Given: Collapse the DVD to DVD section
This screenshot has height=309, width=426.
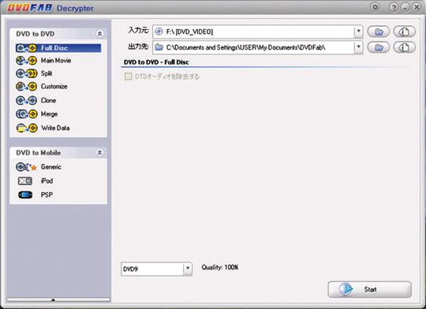Looking at the screenshot, I should [99, 34].
